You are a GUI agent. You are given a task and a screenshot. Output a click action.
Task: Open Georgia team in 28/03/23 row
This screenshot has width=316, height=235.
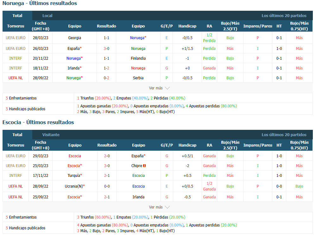click(74, 38)
